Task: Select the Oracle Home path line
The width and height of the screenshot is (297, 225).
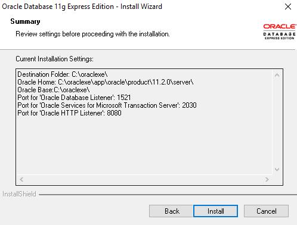Action: (x=106, y=82)
